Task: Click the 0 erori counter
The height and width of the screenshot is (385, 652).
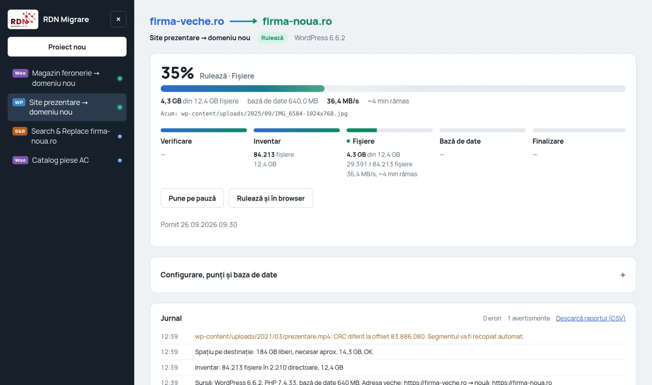Action: click(x=492, y=318)
